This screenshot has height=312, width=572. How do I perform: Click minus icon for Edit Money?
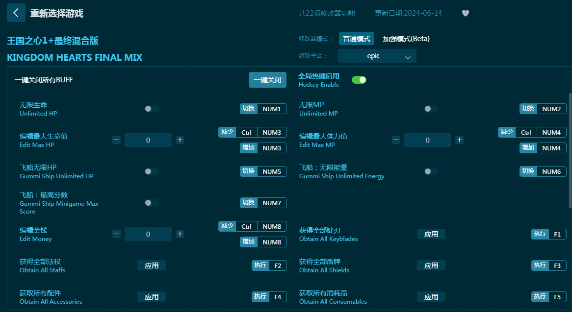(116, 234)
